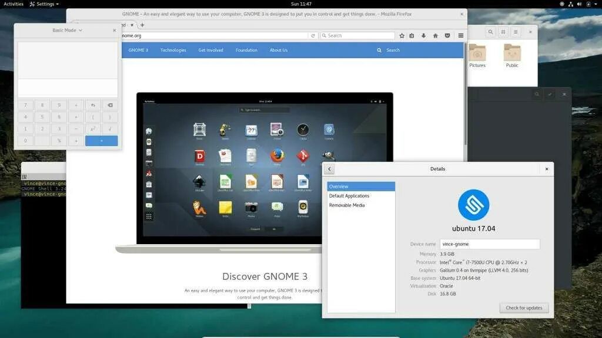This screenshot has height=338, width=602.
Task: Open the Settings app menu in top bar
Action: point(44,4)
